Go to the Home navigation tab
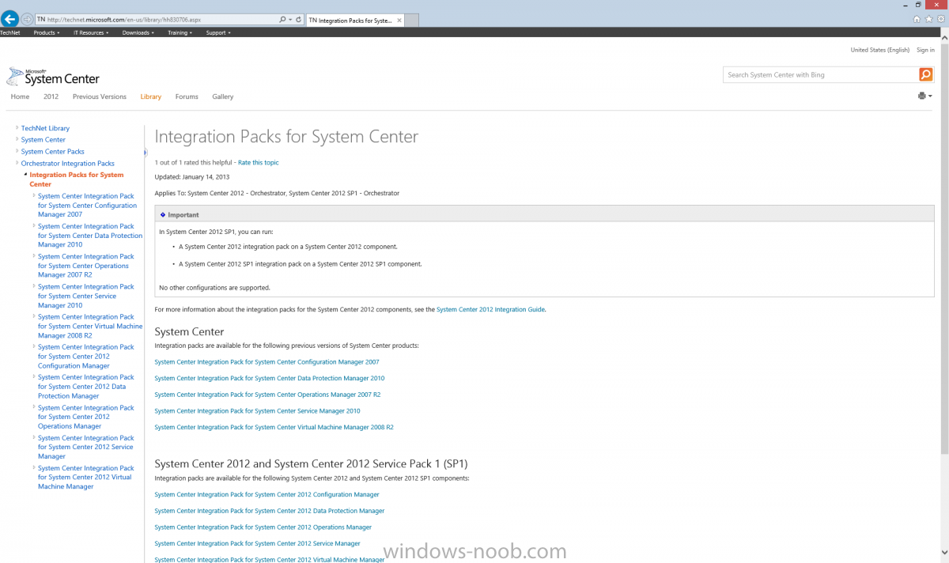This screenshot has width=949, height=563. click(x=20, y=96)
